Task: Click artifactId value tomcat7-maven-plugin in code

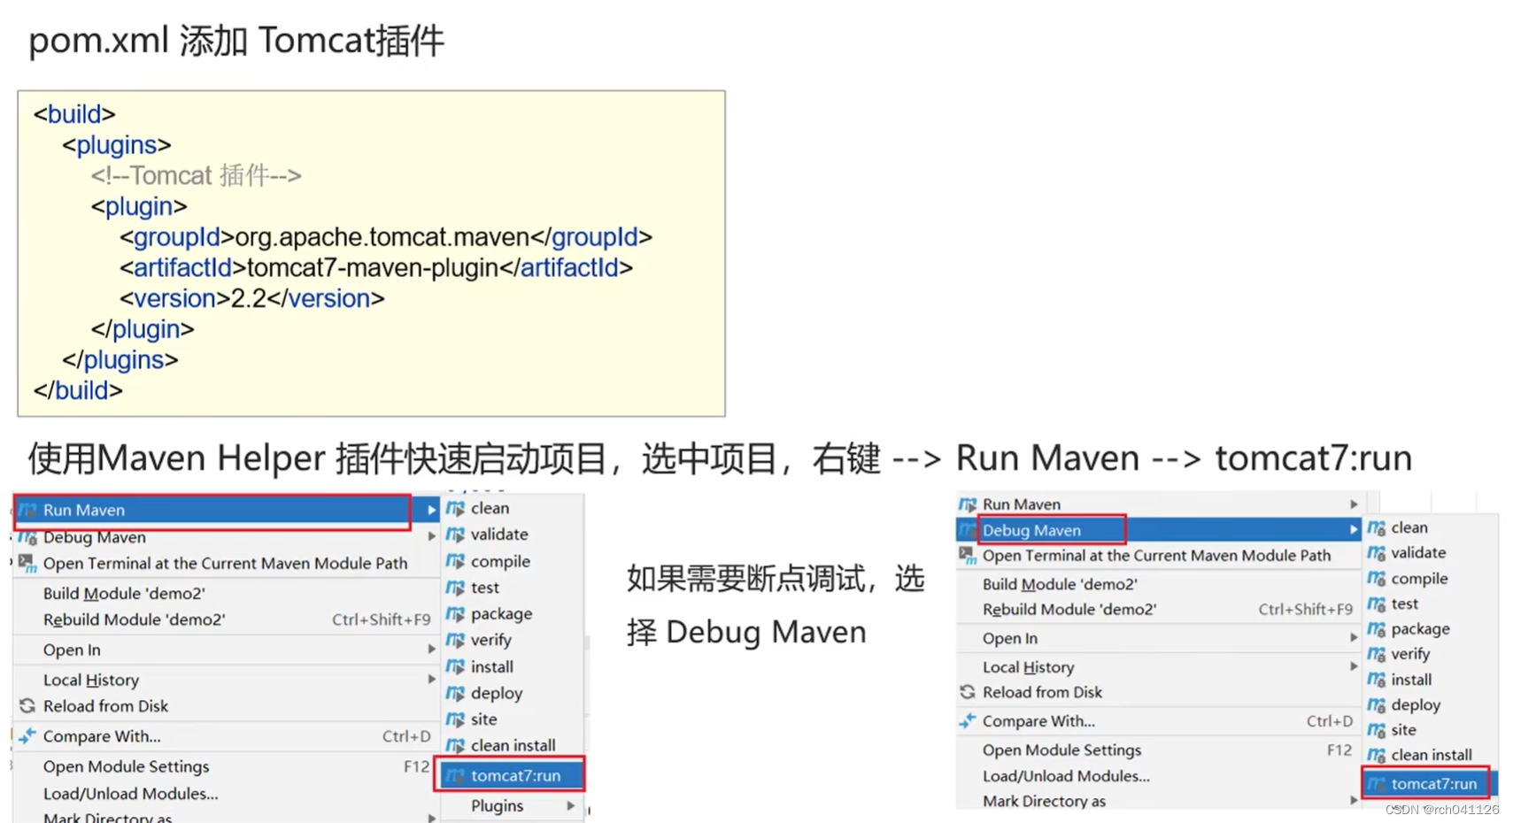Action: pos(373,267)
